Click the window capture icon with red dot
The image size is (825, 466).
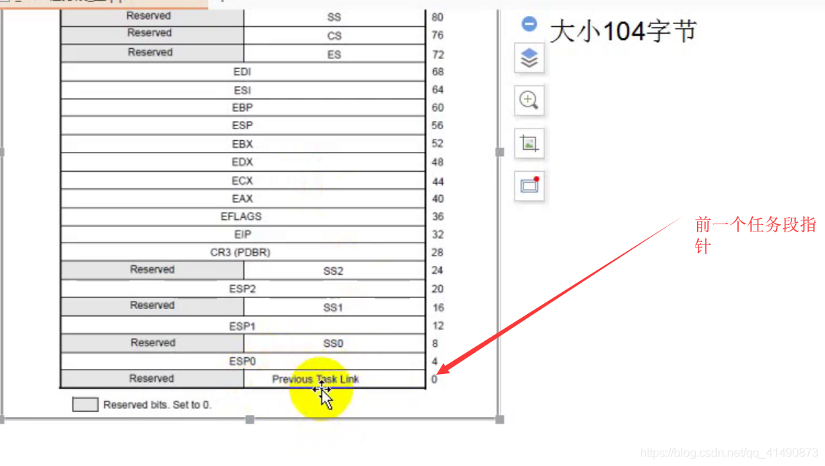(x=528, y=186)
